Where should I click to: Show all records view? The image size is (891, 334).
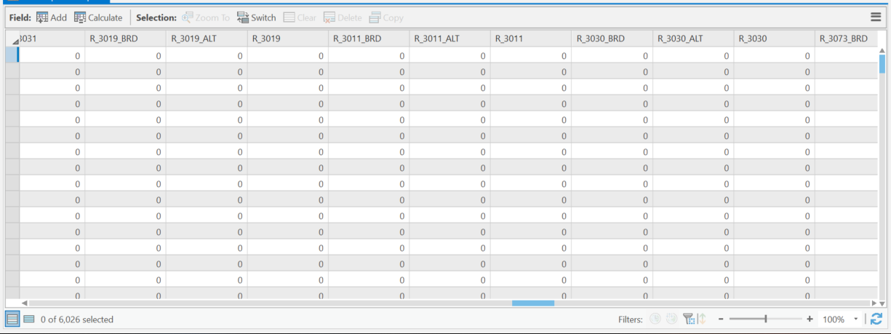click(x=12, y=319)
